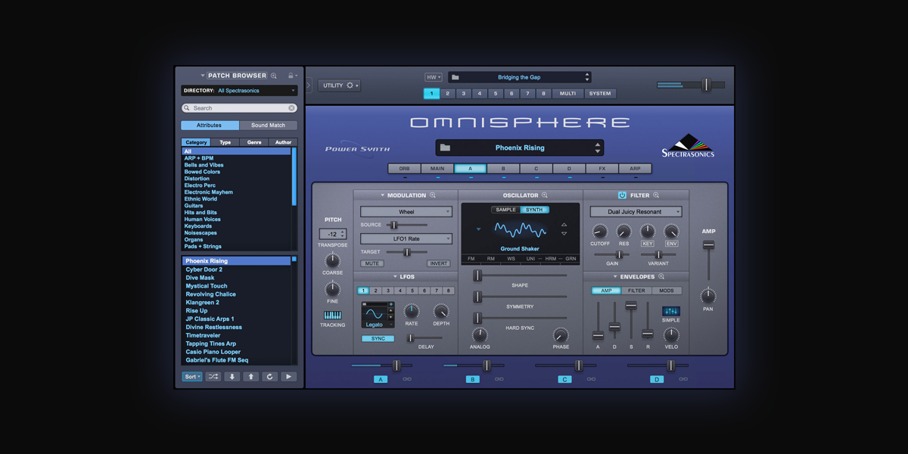Zoom into Oscillator with the magnifier icon
This screenshot has height=454, width=908.
click(x=545, y=195)
